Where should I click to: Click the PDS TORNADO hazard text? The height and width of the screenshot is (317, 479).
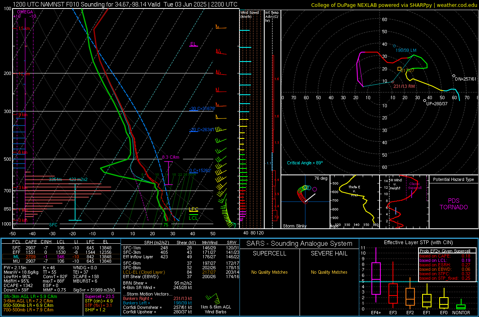454,204
